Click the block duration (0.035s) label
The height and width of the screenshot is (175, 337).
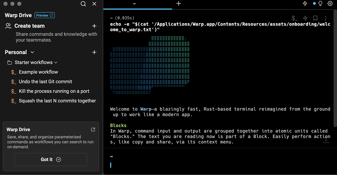[125, 18]
